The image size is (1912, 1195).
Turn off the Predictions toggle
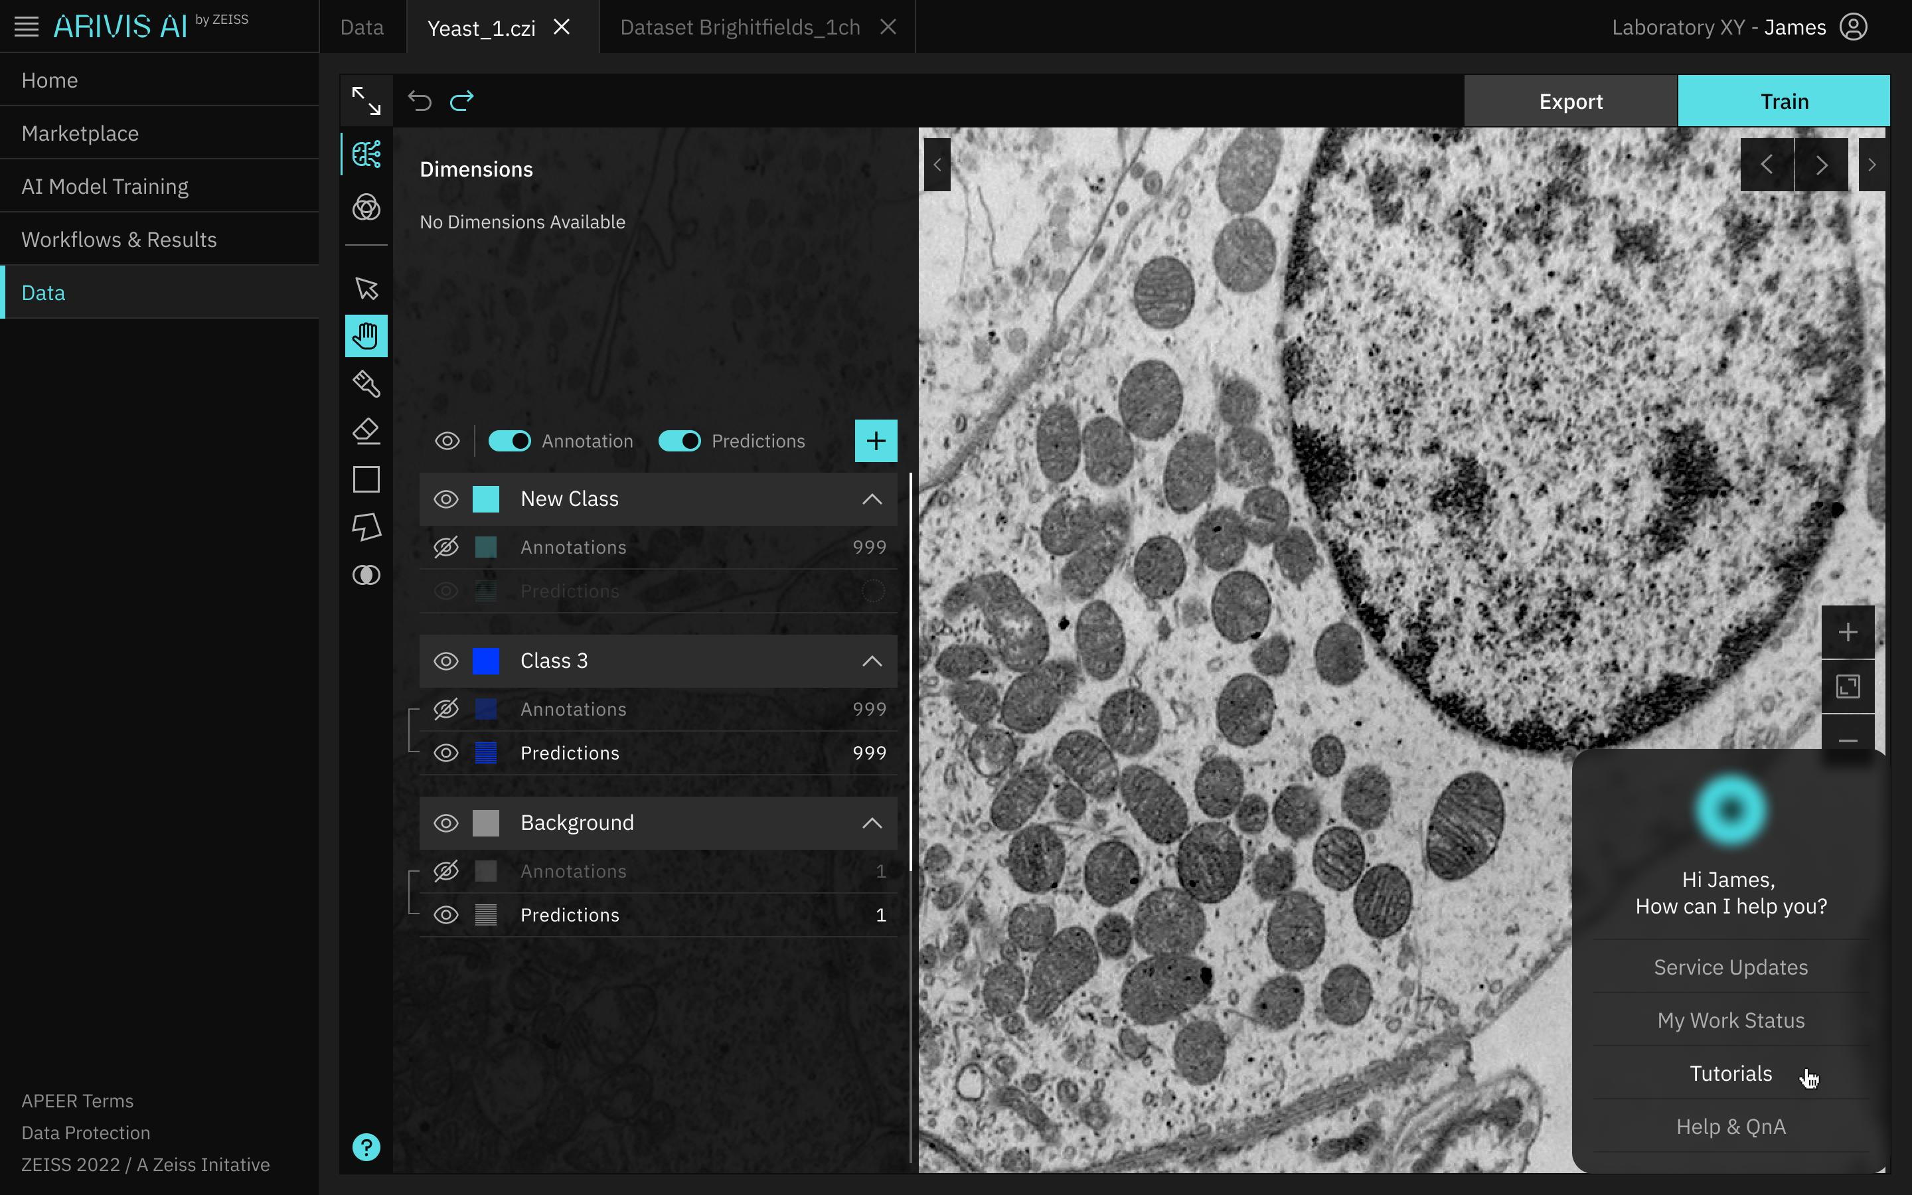click(679, 441)
